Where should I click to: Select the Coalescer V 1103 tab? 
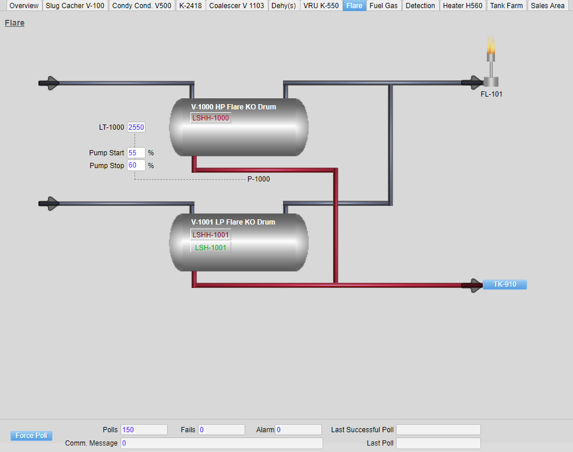(x=236, y=5)
